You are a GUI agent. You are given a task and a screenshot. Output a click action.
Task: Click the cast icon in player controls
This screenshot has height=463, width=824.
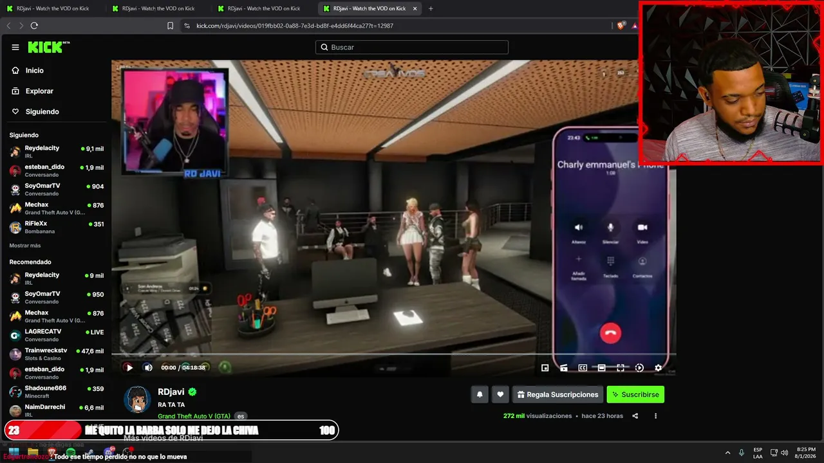[x=563, y=368]
